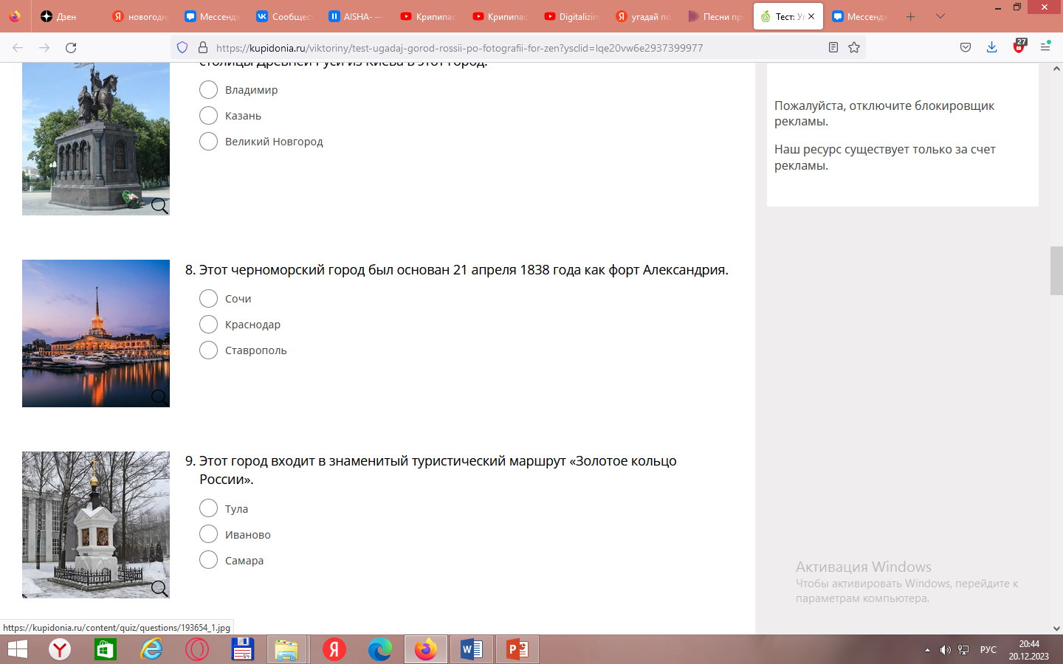Click the Save to Pocket icon
The image size is (1063, 664).
(x=966, y=48)
